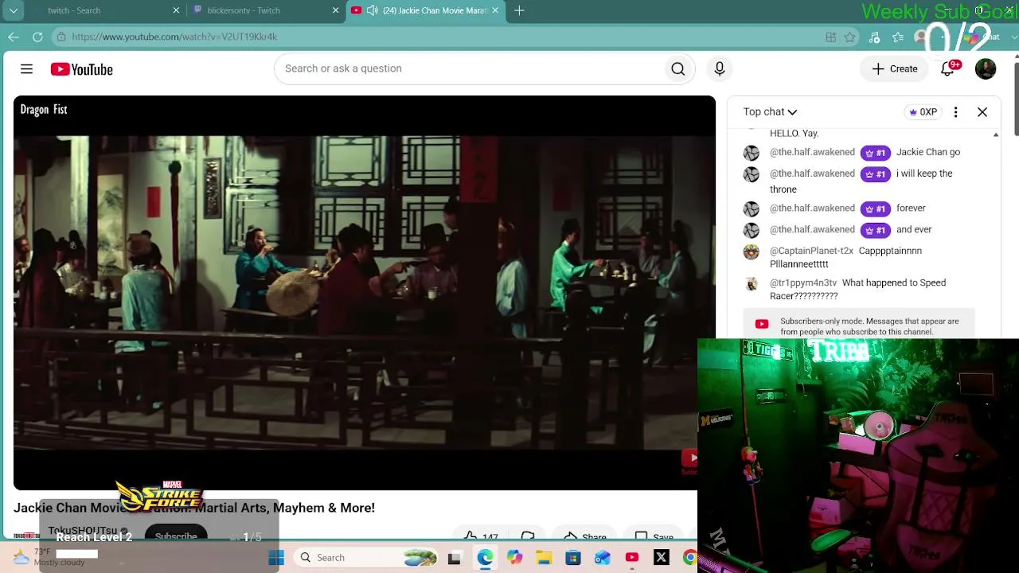Open Task View from taskbar
Viewport: 1019px width, 573px height.
(x=455, y=558)
